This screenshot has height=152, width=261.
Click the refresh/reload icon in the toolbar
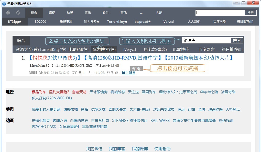(17, 13)
